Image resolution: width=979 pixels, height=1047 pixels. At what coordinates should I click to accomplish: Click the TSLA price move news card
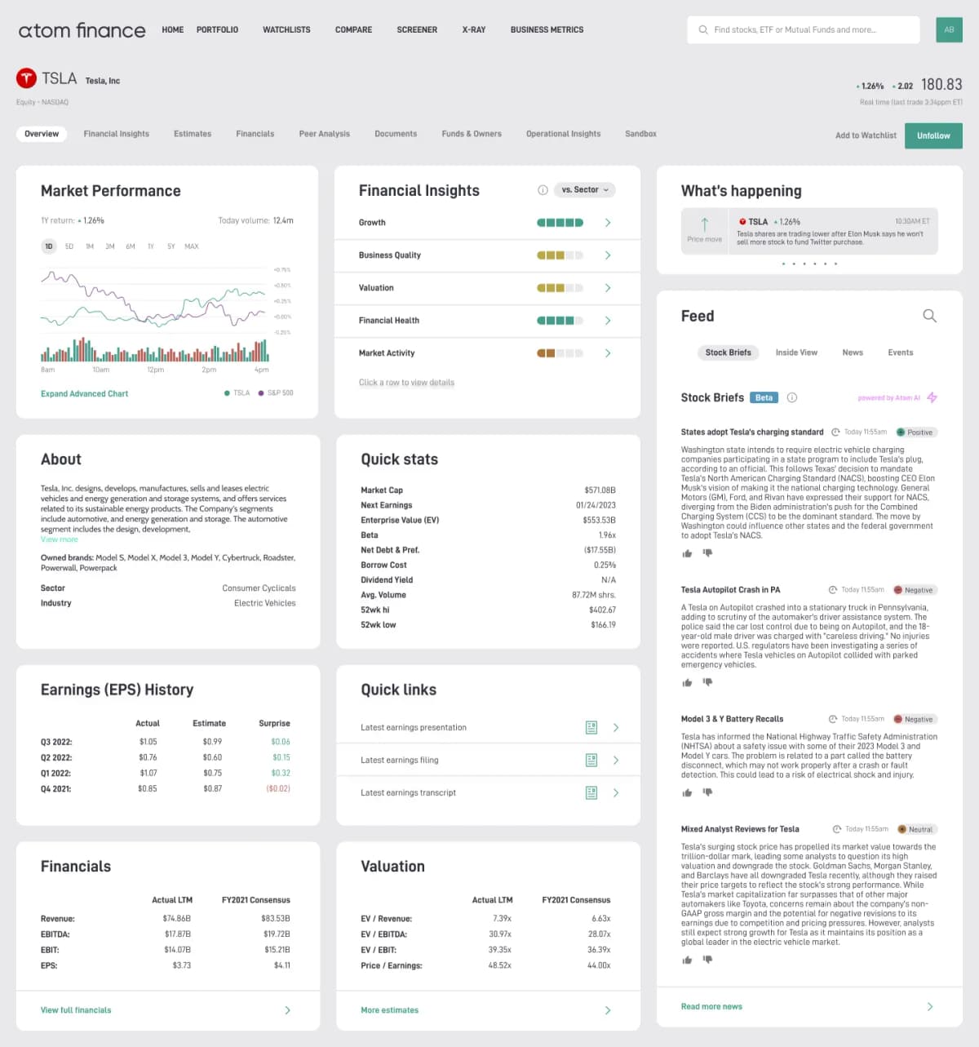coord(809,231)
